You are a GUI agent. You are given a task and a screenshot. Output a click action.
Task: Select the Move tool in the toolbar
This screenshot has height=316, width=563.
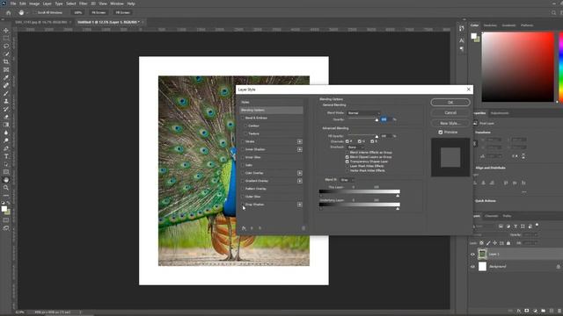6,31
